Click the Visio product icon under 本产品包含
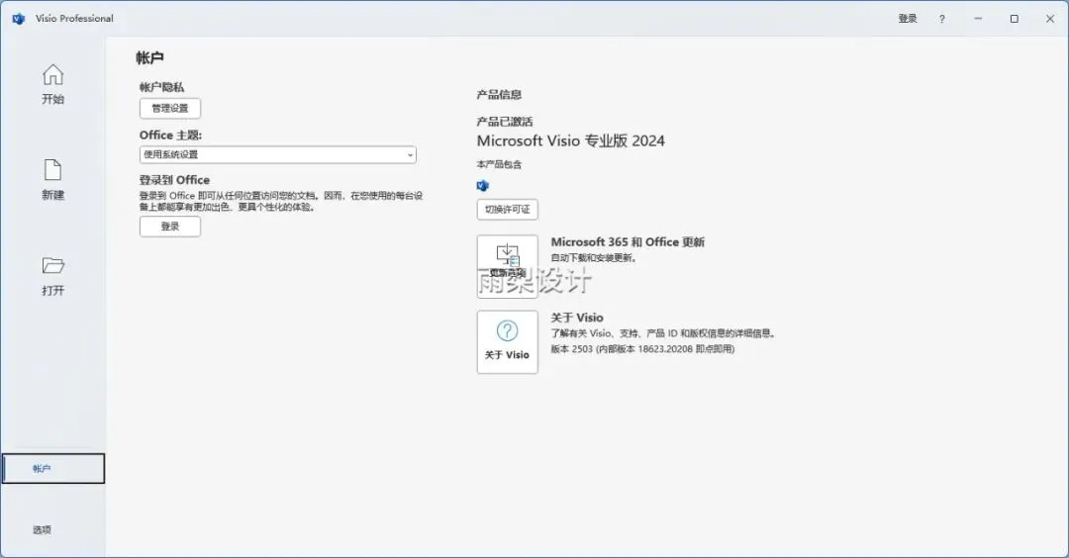1069x558 pixels. pos(483,185)
